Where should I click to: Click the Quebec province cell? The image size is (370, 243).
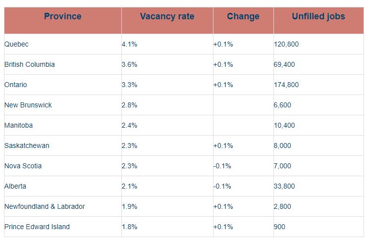click(63, 44)
